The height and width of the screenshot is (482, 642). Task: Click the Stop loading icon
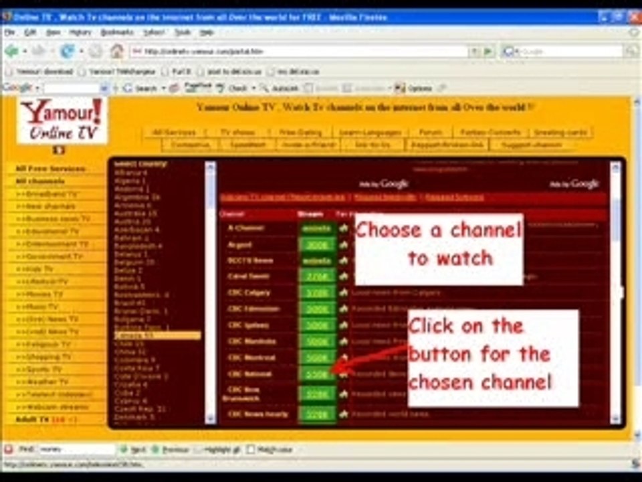(x=96, y=52)
